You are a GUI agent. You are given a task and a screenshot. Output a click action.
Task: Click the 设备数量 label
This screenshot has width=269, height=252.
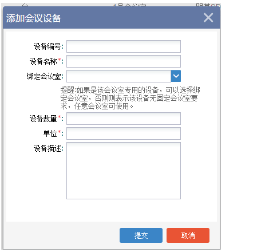pyautogui.click(x=43, y=119)
